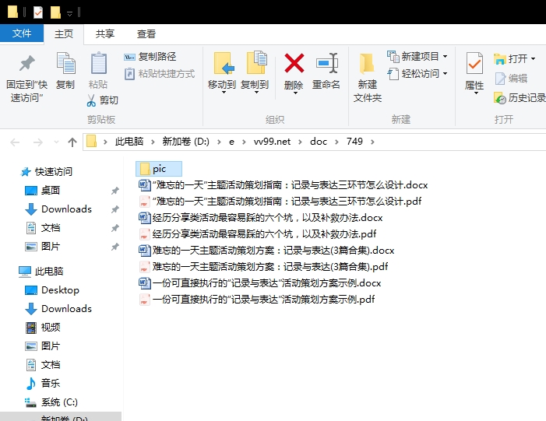The image size is (546, 421).
Task: Click Copy path (复制路径) button
Action: (150, 56)
